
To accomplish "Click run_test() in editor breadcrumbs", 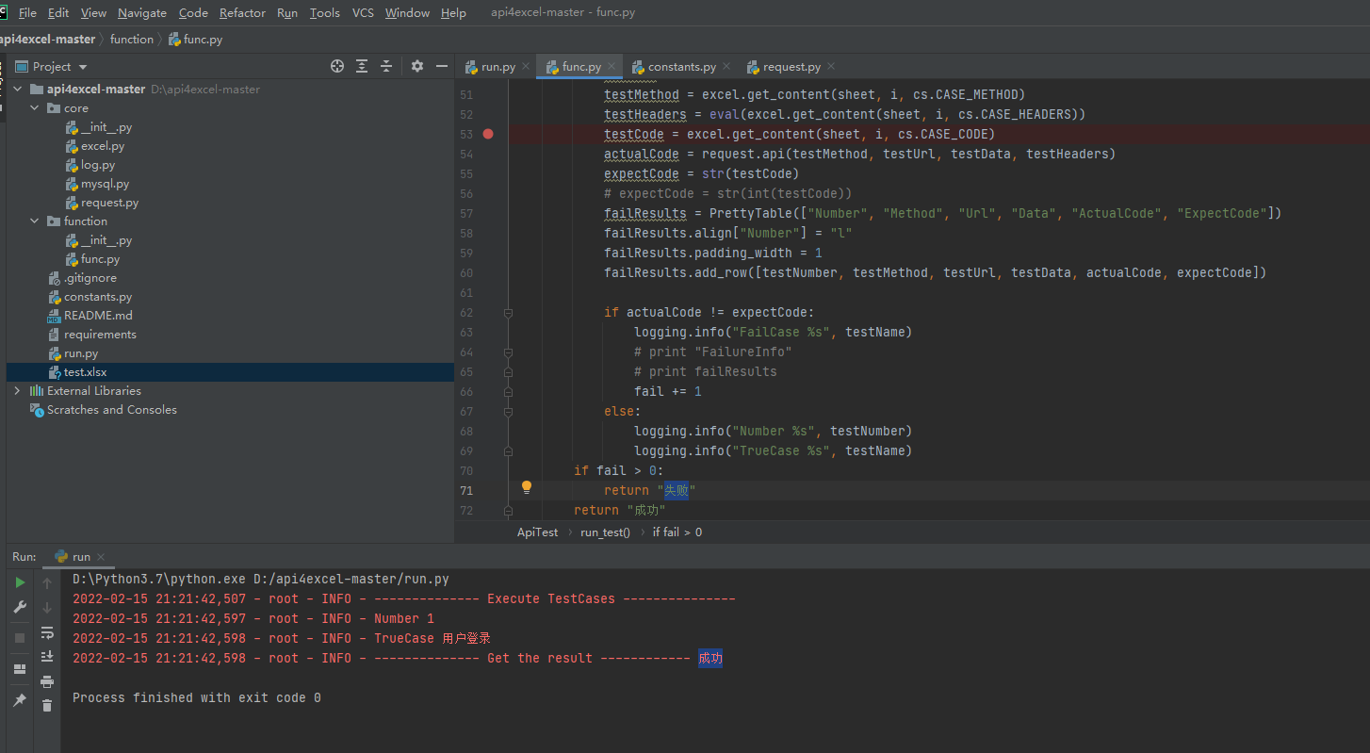I will tap(605, 532).
